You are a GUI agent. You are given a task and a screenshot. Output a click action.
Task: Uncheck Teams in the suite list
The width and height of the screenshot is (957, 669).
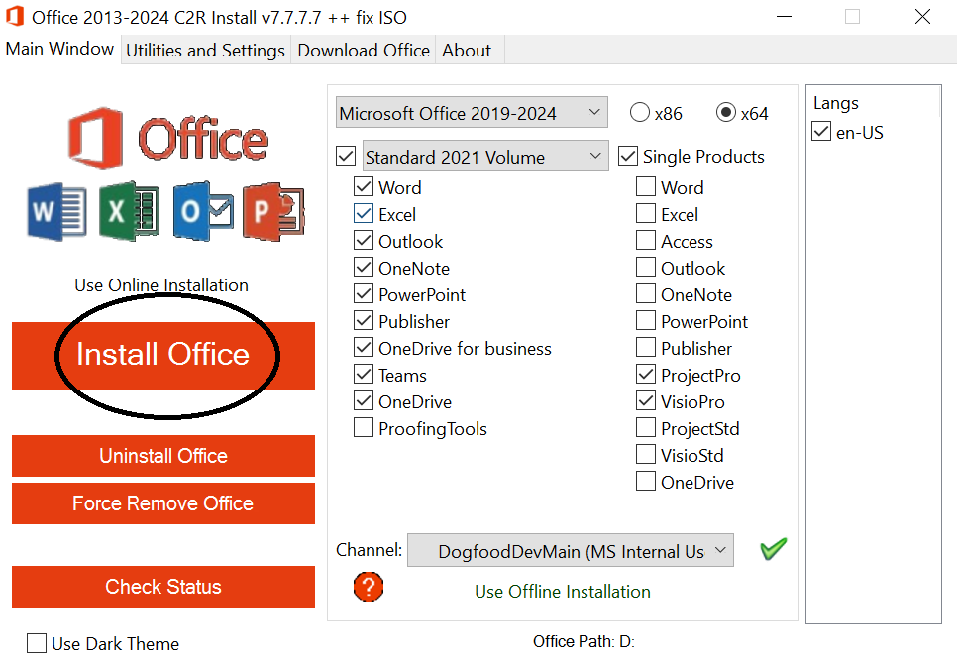pyautogui.click(x=364, y=374)
